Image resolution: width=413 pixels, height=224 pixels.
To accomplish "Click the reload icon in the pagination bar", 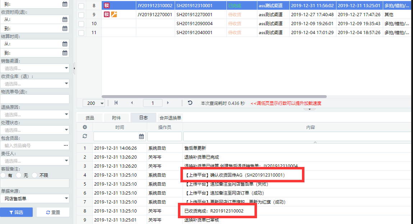I will (x=190, y=103).
